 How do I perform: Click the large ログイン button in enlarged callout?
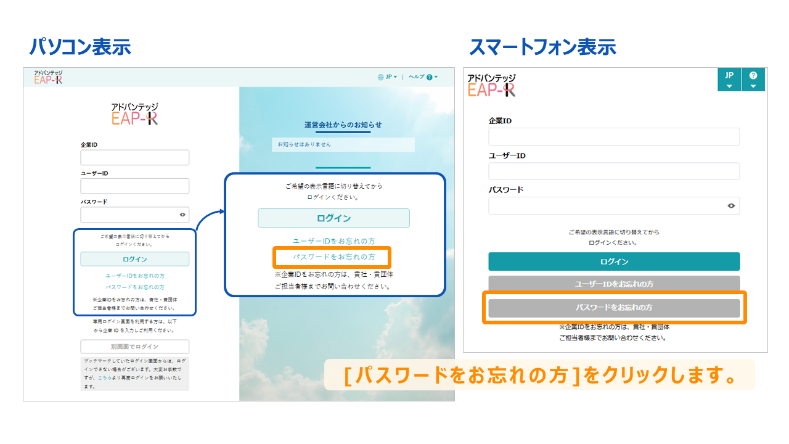click(x=333, y=218)
